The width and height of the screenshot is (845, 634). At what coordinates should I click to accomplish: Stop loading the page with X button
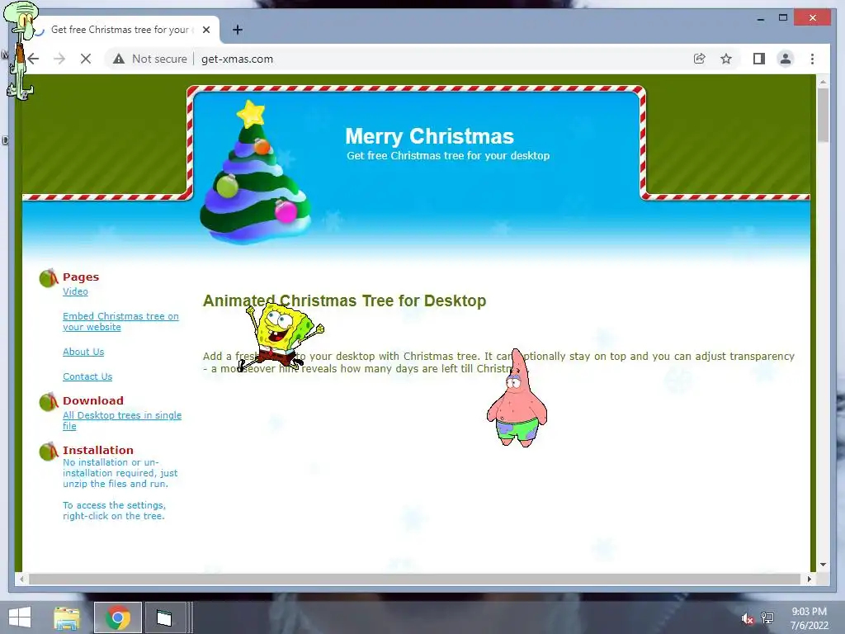pos(86,59)
